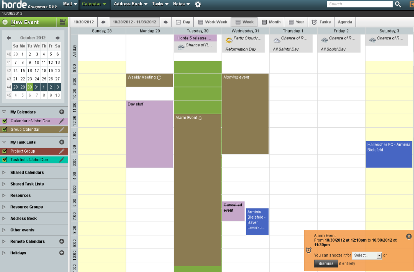Add a new calendar under My Calendars
The height and width of the screenshot is (272, 414).
click(x=62, y=112)
